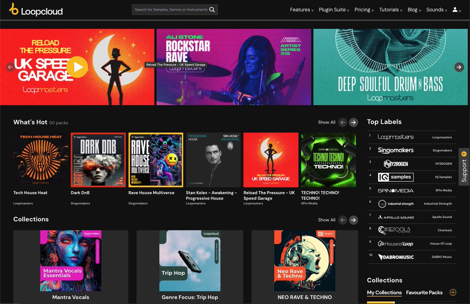Click the DABRO Music name text

(x=442, y=257)
